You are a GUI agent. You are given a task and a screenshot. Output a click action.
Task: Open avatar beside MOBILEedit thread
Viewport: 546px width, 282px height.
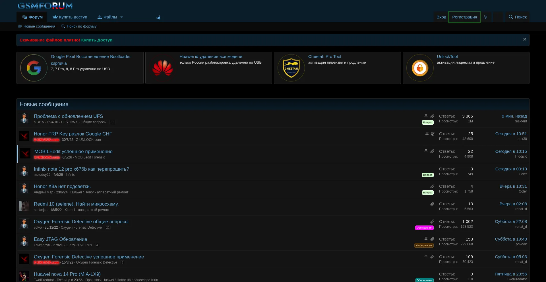click(x=25, y=153)
